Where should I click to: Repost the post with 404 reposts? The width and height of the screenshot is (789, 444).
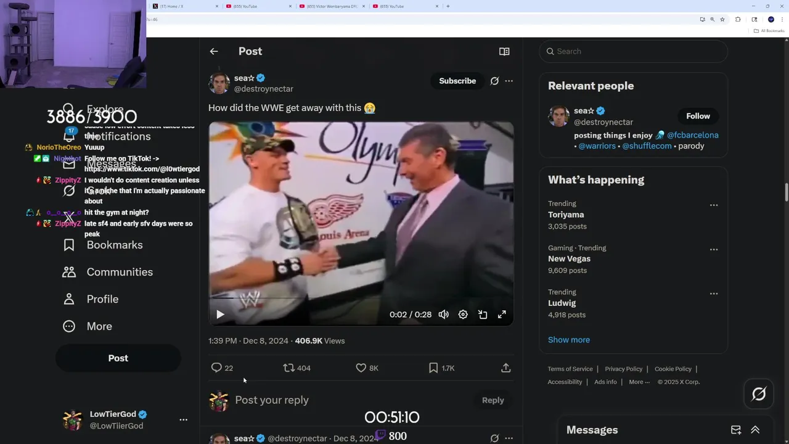(288, 368)
